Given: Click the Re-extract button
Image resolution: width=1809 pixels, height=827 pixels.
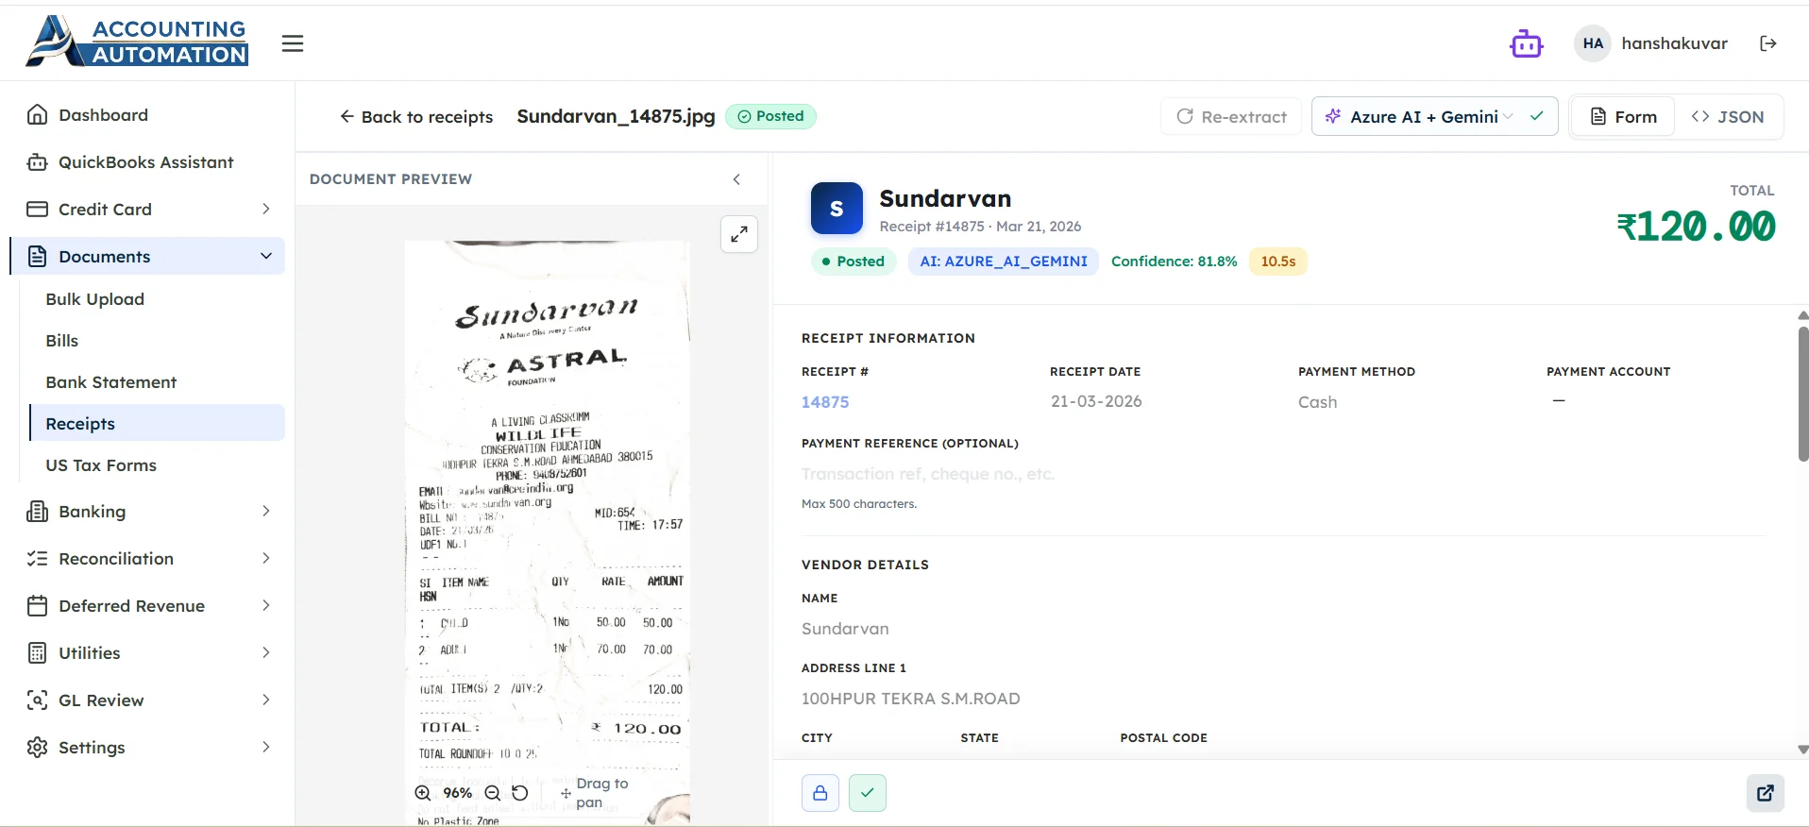Looking at the screenshot, I should (1231, 117).
